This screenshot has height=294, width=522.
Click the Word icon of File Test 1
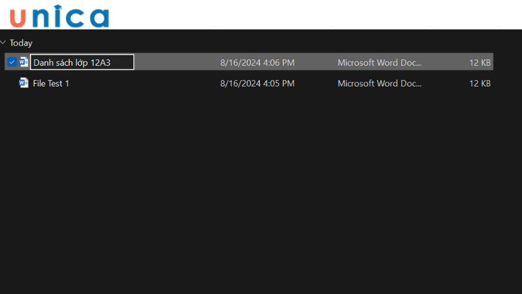pos(24,83)
